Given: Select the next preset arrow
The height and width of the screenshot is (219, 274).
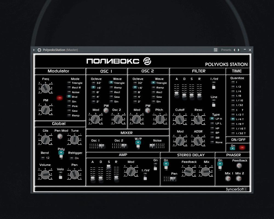Looking at the screenshot, I should coord(239,50).
